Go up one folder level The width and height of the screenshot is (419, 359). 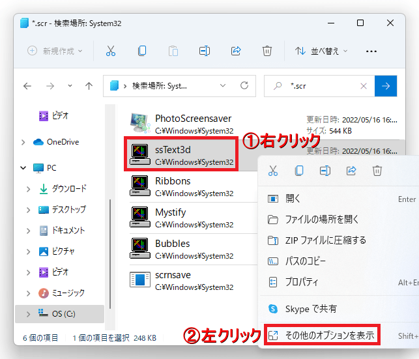tap(89, 86)
